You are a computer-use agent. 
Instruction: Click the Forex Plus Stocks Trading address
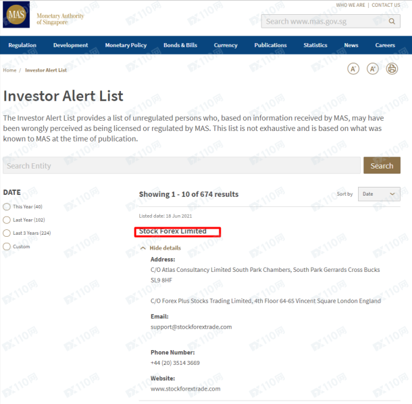265,301
